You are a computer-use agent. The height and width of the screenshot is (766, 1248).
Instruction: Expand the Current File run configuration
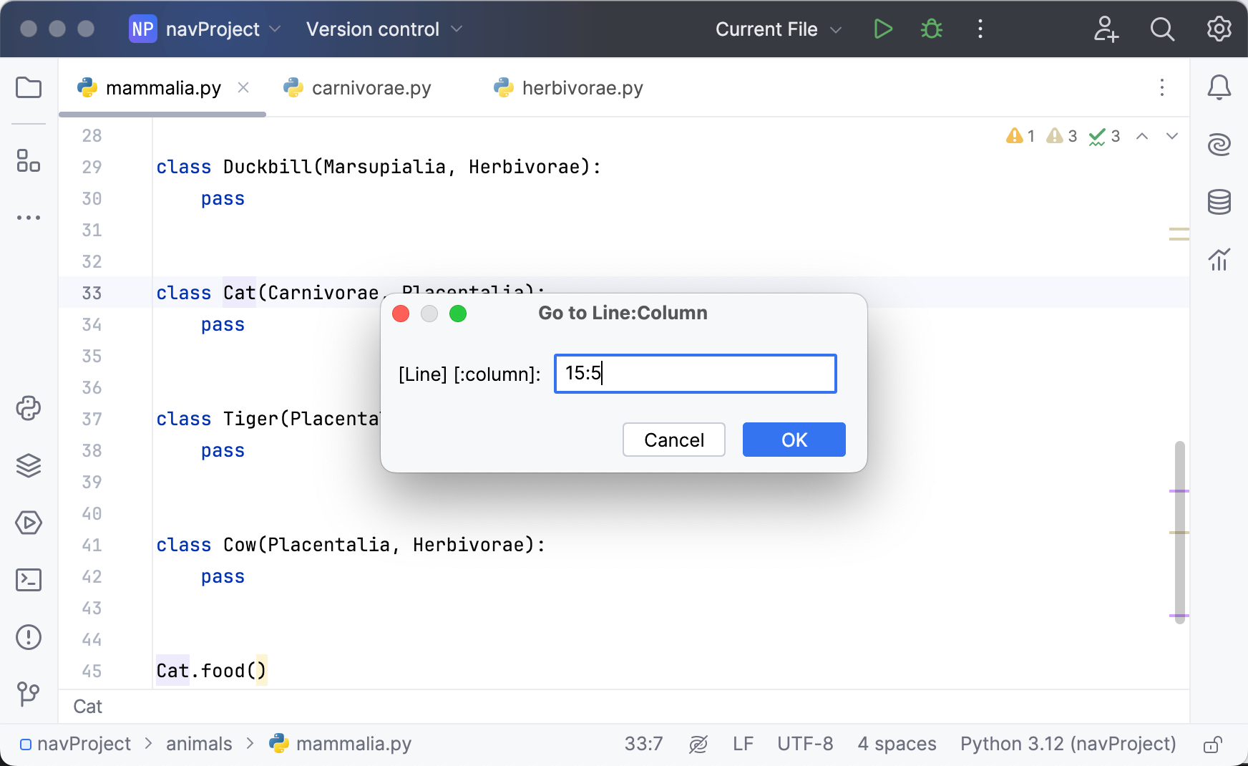[x=778, y=29]
